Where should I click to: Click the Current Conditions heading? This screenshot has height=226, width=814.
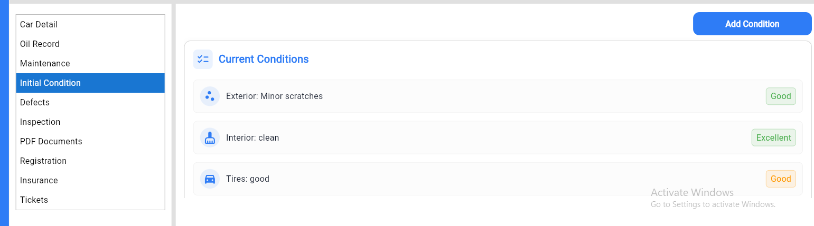[x=264, y=60]
